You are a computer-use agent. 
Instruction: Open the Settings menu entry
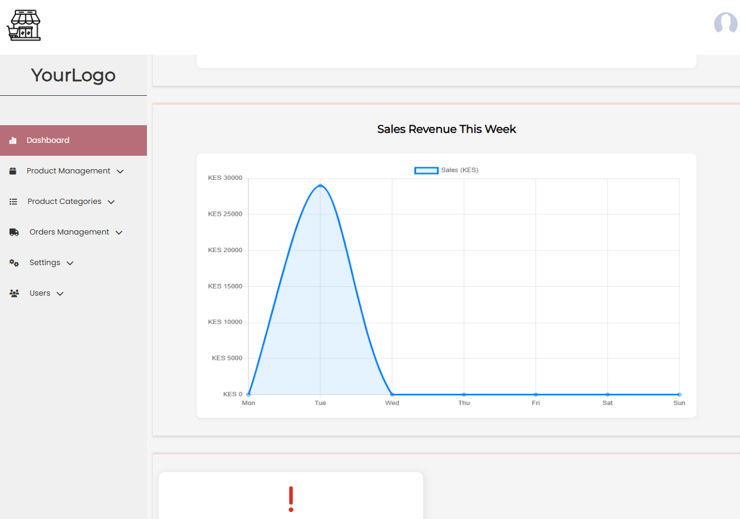click(x=45, y=263)
